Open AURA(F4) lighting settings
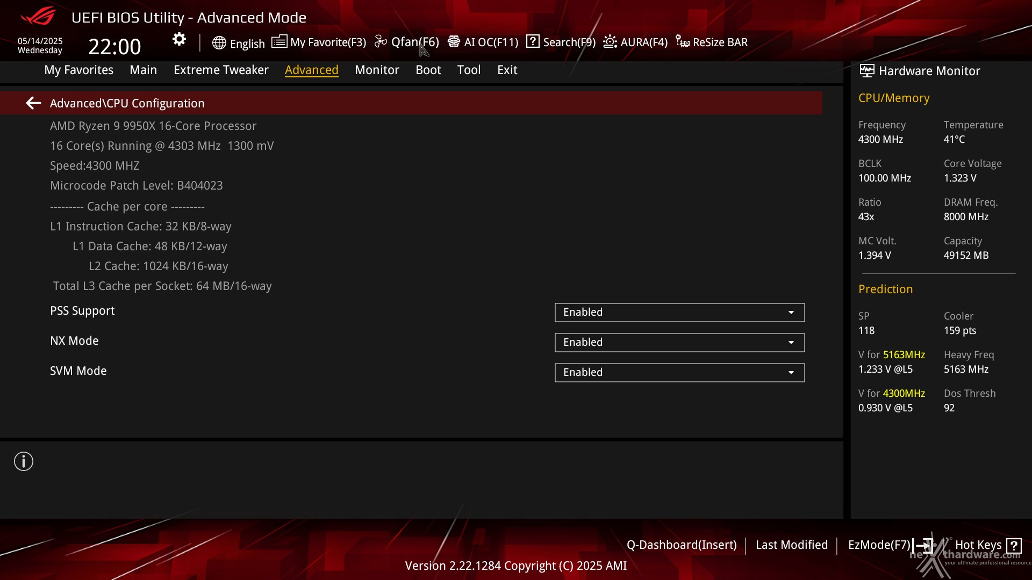The height and width of the screenshot is (580, 1032). [635, 42]
